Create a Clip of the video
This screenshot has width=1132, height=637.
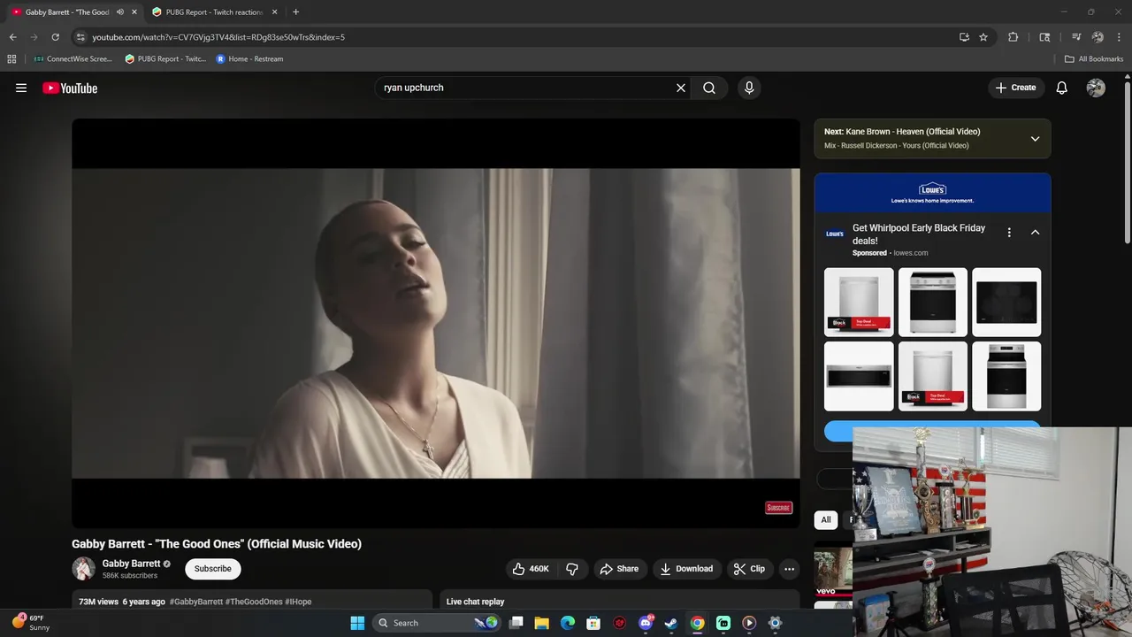click(749, 569)
